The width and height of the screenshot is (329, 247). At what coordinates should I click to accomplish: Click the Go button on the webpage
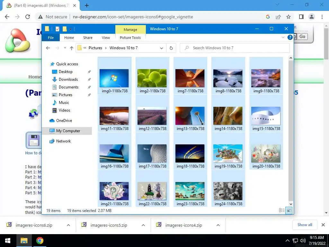pos(302,37)
